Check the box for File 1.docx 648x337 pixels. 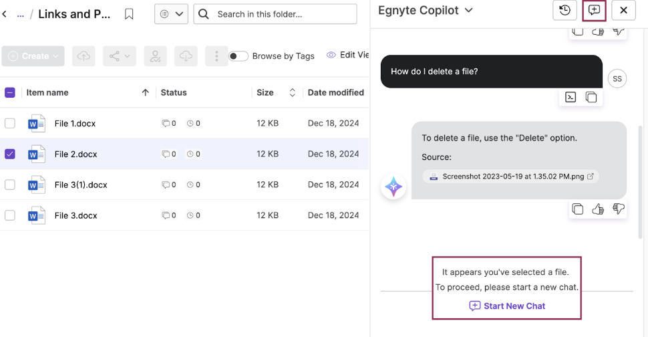(x=10, y=123)
